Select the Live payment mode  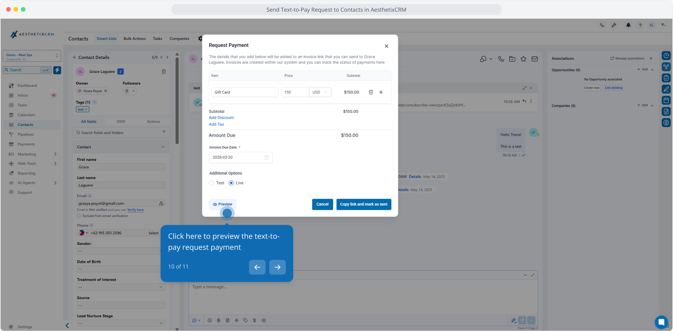click(x=231, y=183)
